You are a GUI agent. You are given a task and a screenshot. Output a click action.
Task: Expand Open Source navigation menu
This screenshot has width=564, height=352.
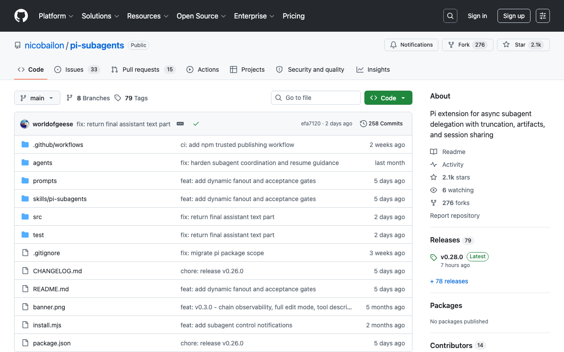[x=201, y=16]
